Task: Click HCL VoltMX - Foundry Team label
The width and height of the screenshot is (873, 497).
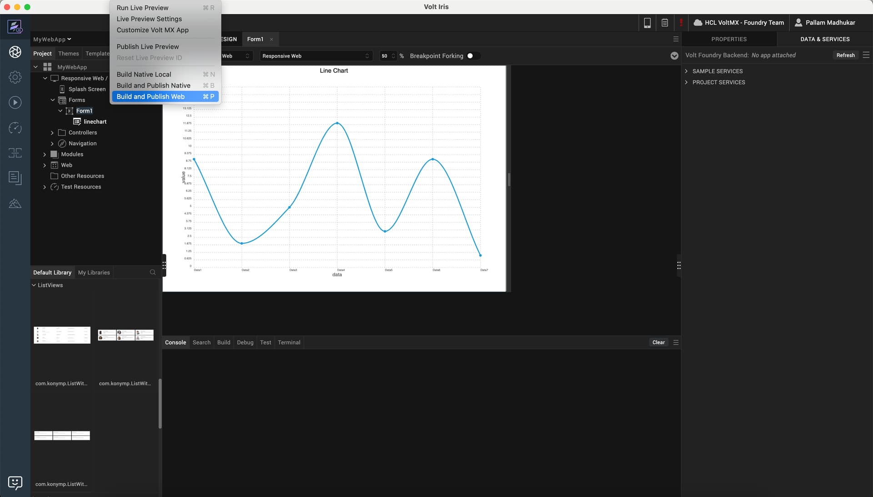Action: (744, 23)
